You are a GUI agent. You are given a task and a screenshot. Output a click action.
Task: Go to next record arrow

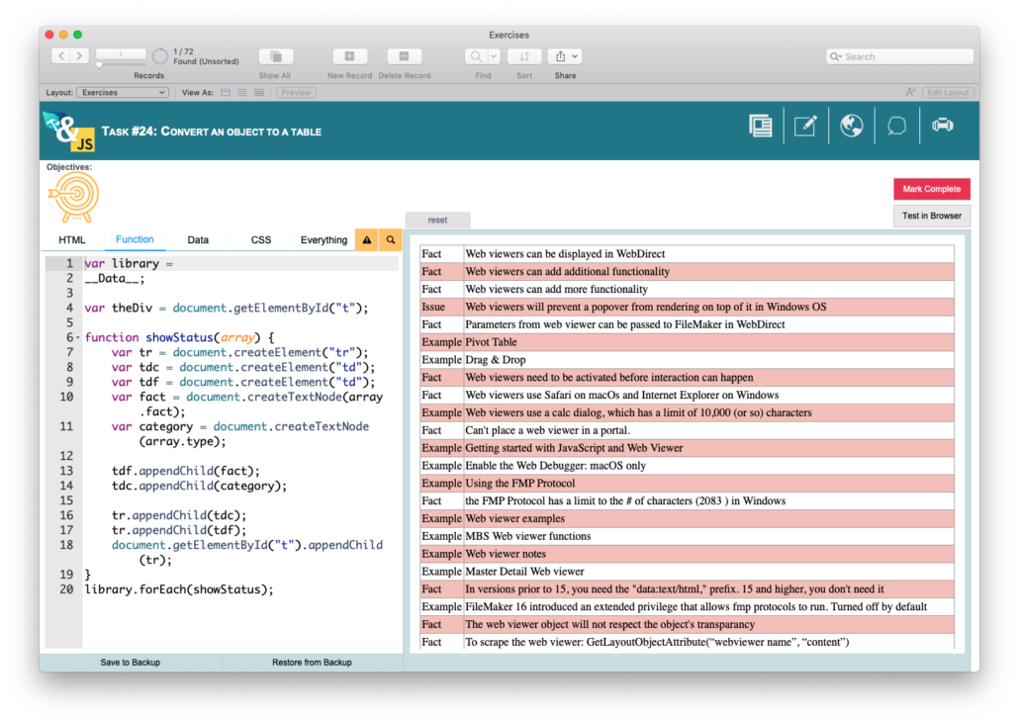pos(80,56)
